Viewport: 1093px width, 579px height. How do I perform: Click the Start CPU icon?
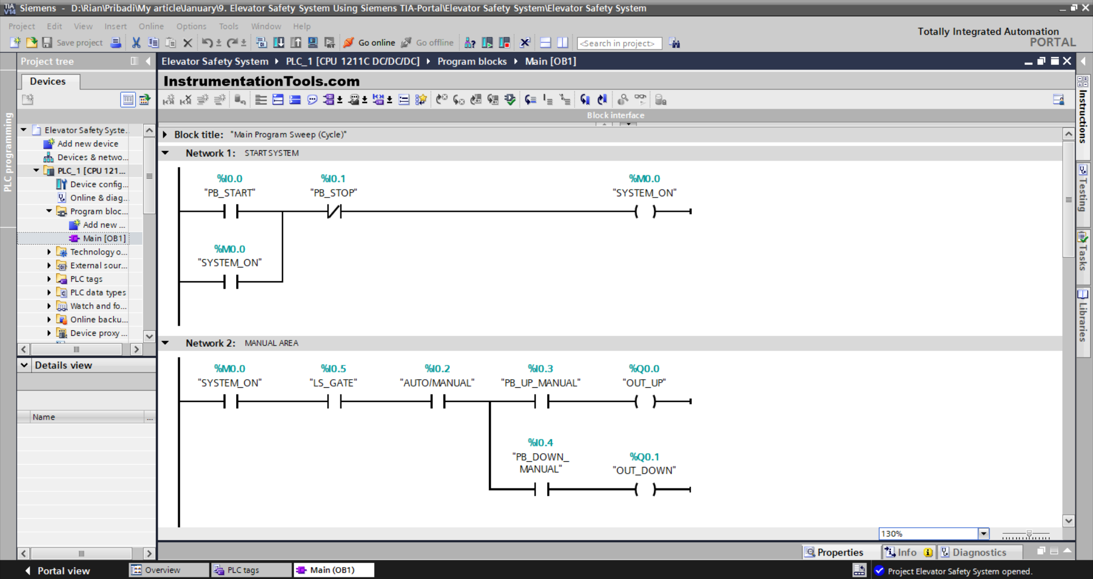pos(487,43)
